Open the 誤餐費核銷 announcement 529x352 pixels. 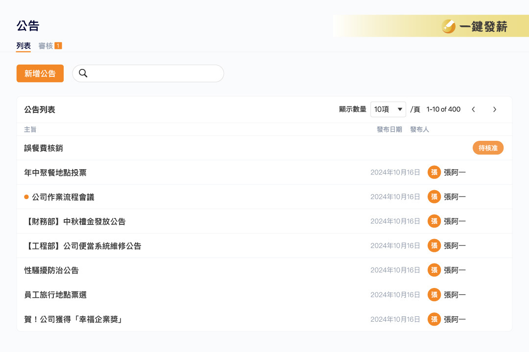(x=44, y=148)
